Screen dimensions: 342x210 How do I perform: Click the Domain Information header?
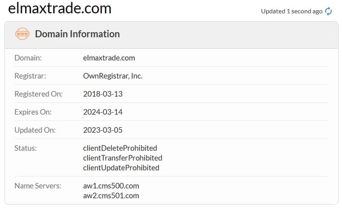(x=77, y=34)
